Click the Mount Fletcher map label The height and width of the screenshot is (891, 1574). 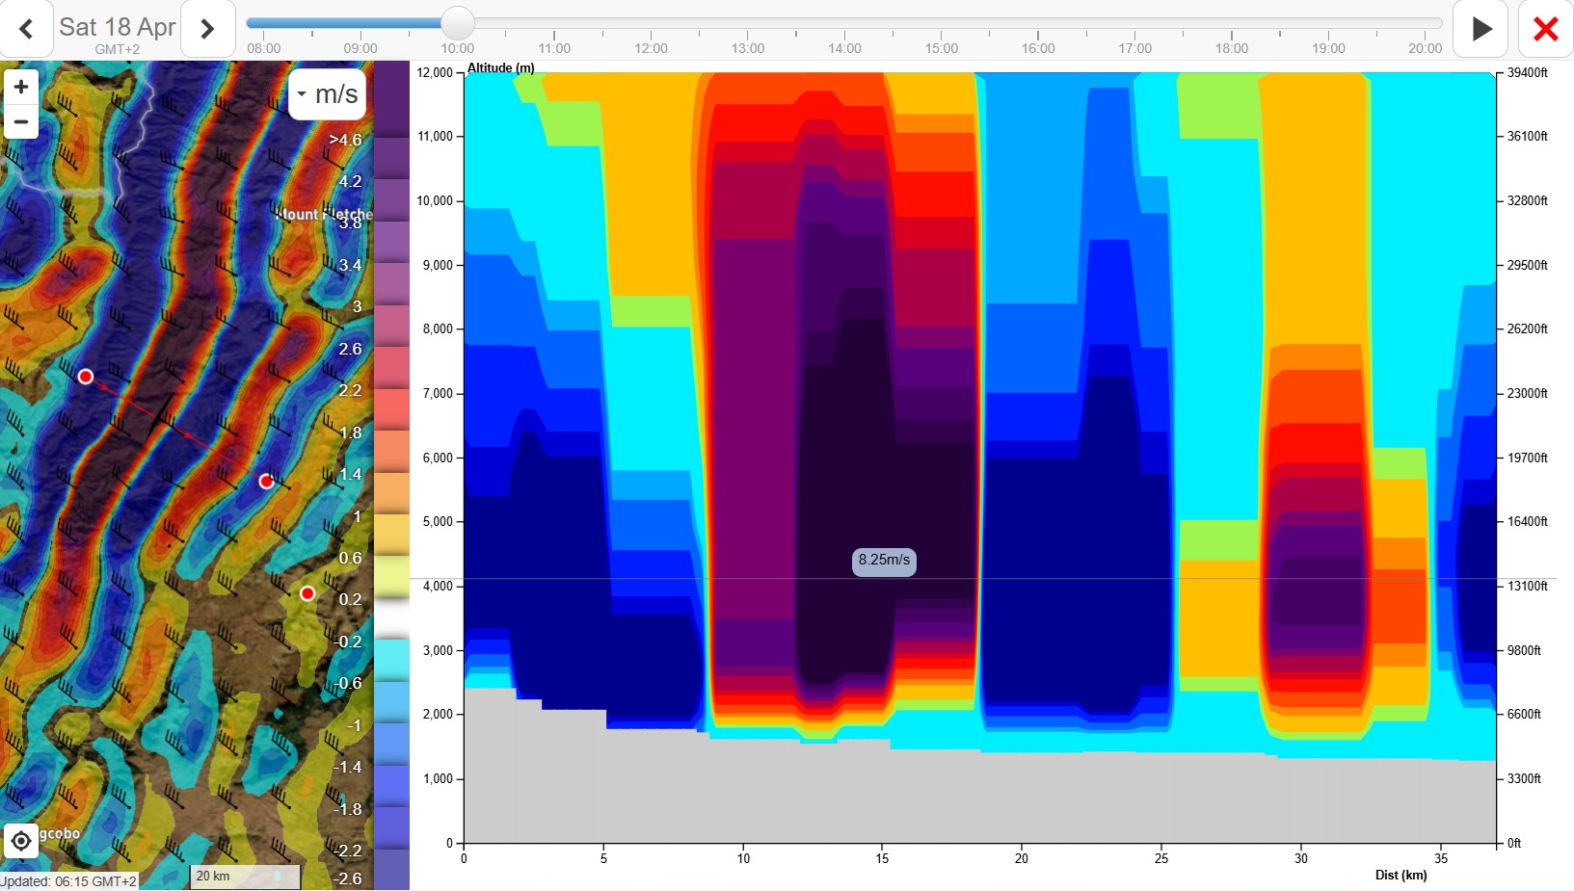coord(324,213)
